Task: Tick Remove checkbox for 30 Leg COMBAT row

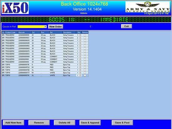Action: tap(85, 57)
